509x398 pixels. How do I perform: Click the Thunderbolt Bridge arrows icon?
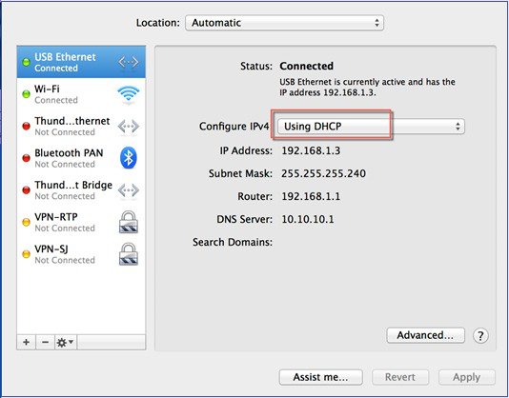(129, 190)
